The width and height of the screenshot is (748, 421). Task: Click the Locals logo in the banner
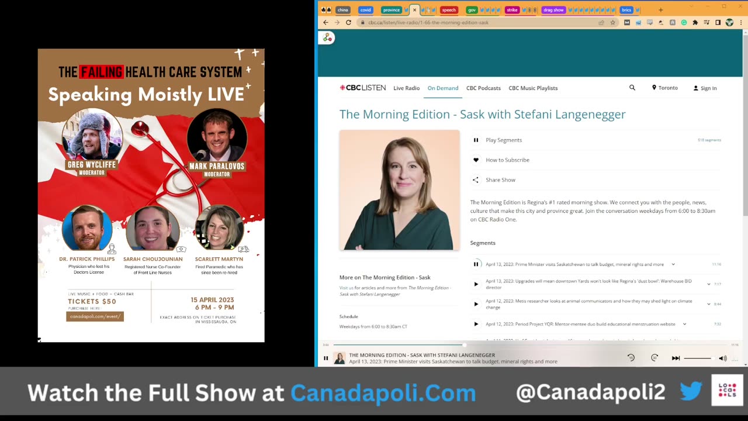[x=727, y=390]
